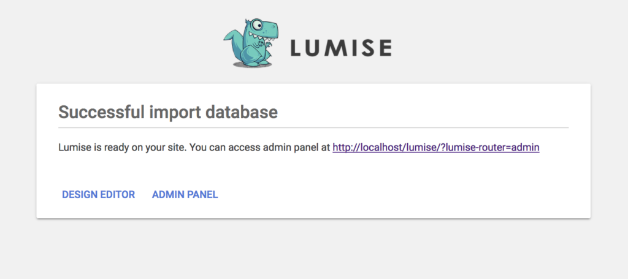Click the final E in LUMISE

[384, 48]
